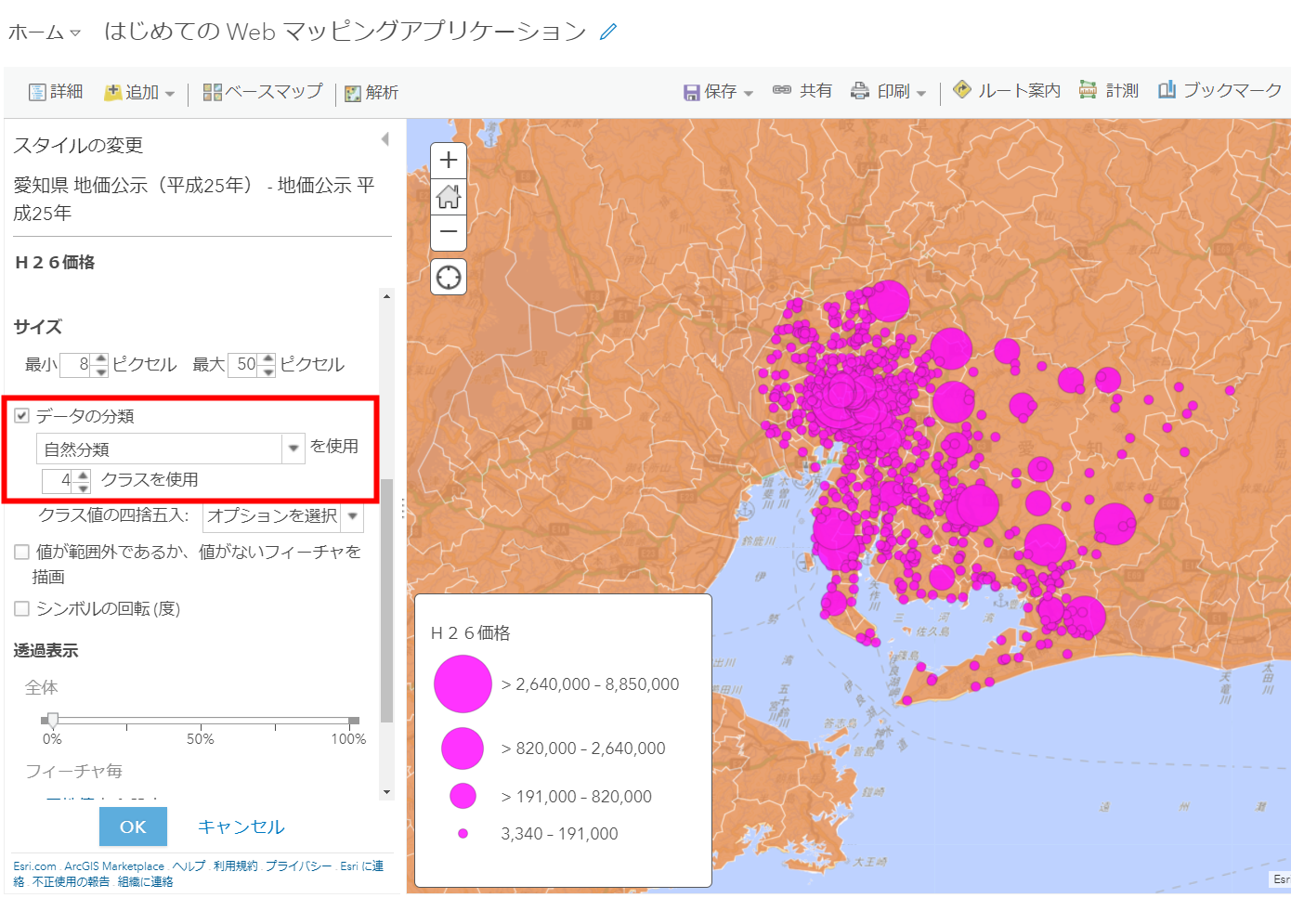Click the スタイルの変更 panel heading
Image resolution: width=1291 pixels, height=898 pixels.
78,145
